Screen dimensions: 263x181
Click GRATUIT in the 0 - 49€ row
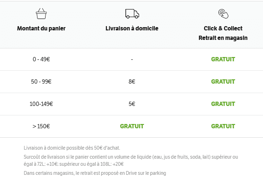pos(223,59)
